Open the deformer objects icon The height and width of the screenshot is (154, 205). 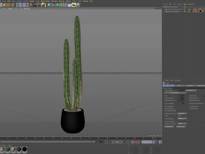point(65,5)
